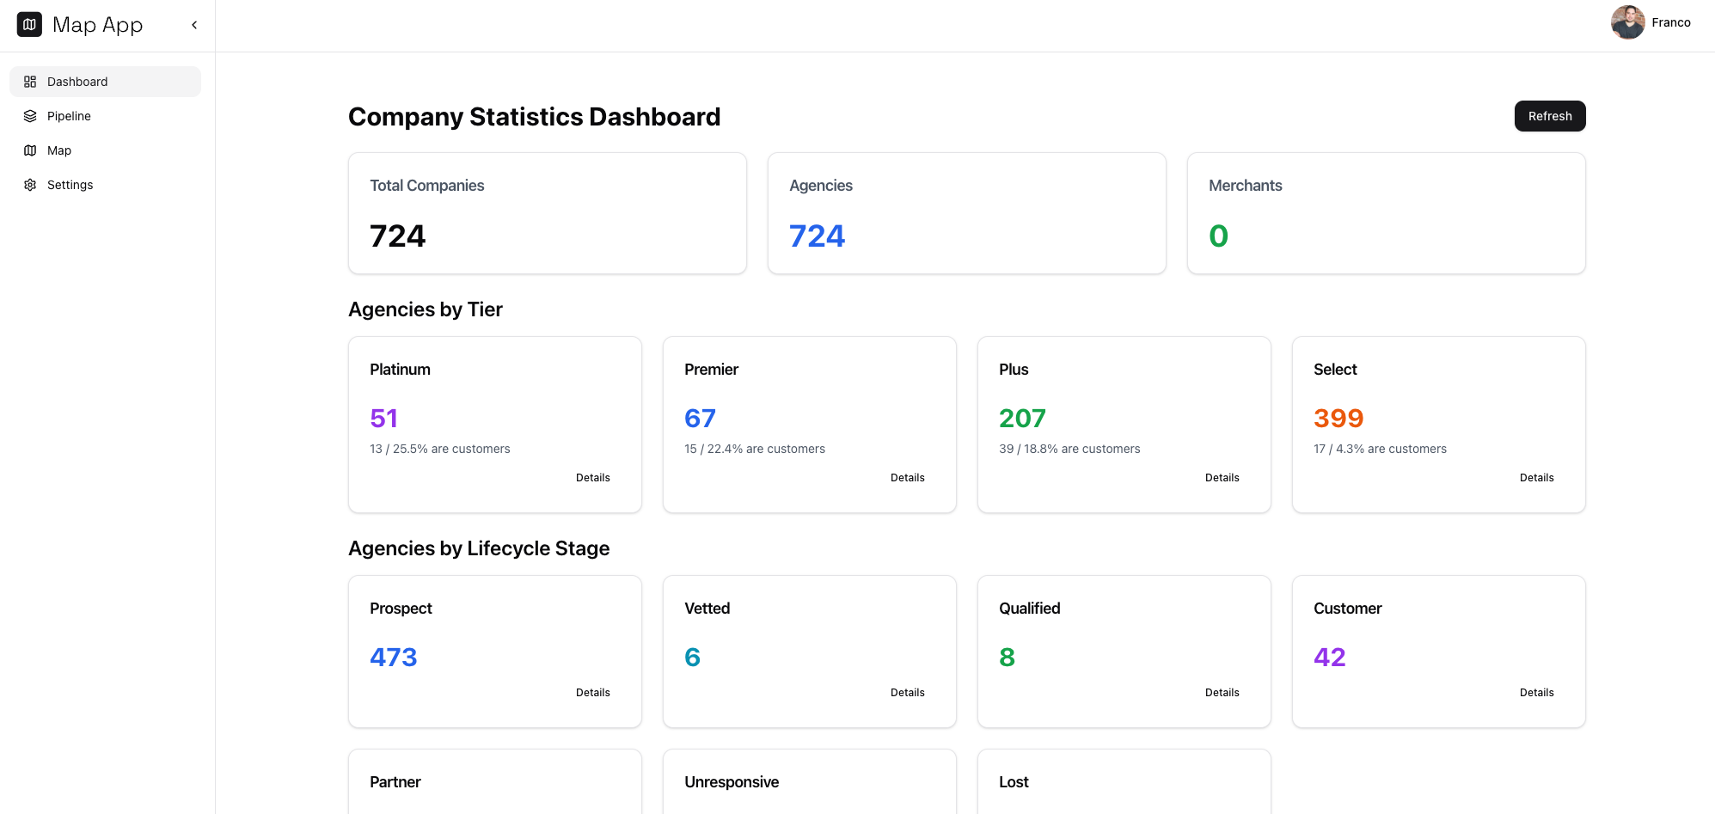
Task: Open Details for the Prospect stage
Action: tap(592, 692)
